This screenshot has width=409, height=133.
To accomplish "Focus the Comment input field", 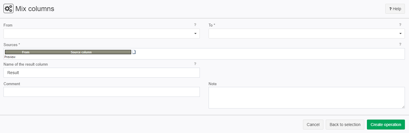I will click(x=102, y=92).
